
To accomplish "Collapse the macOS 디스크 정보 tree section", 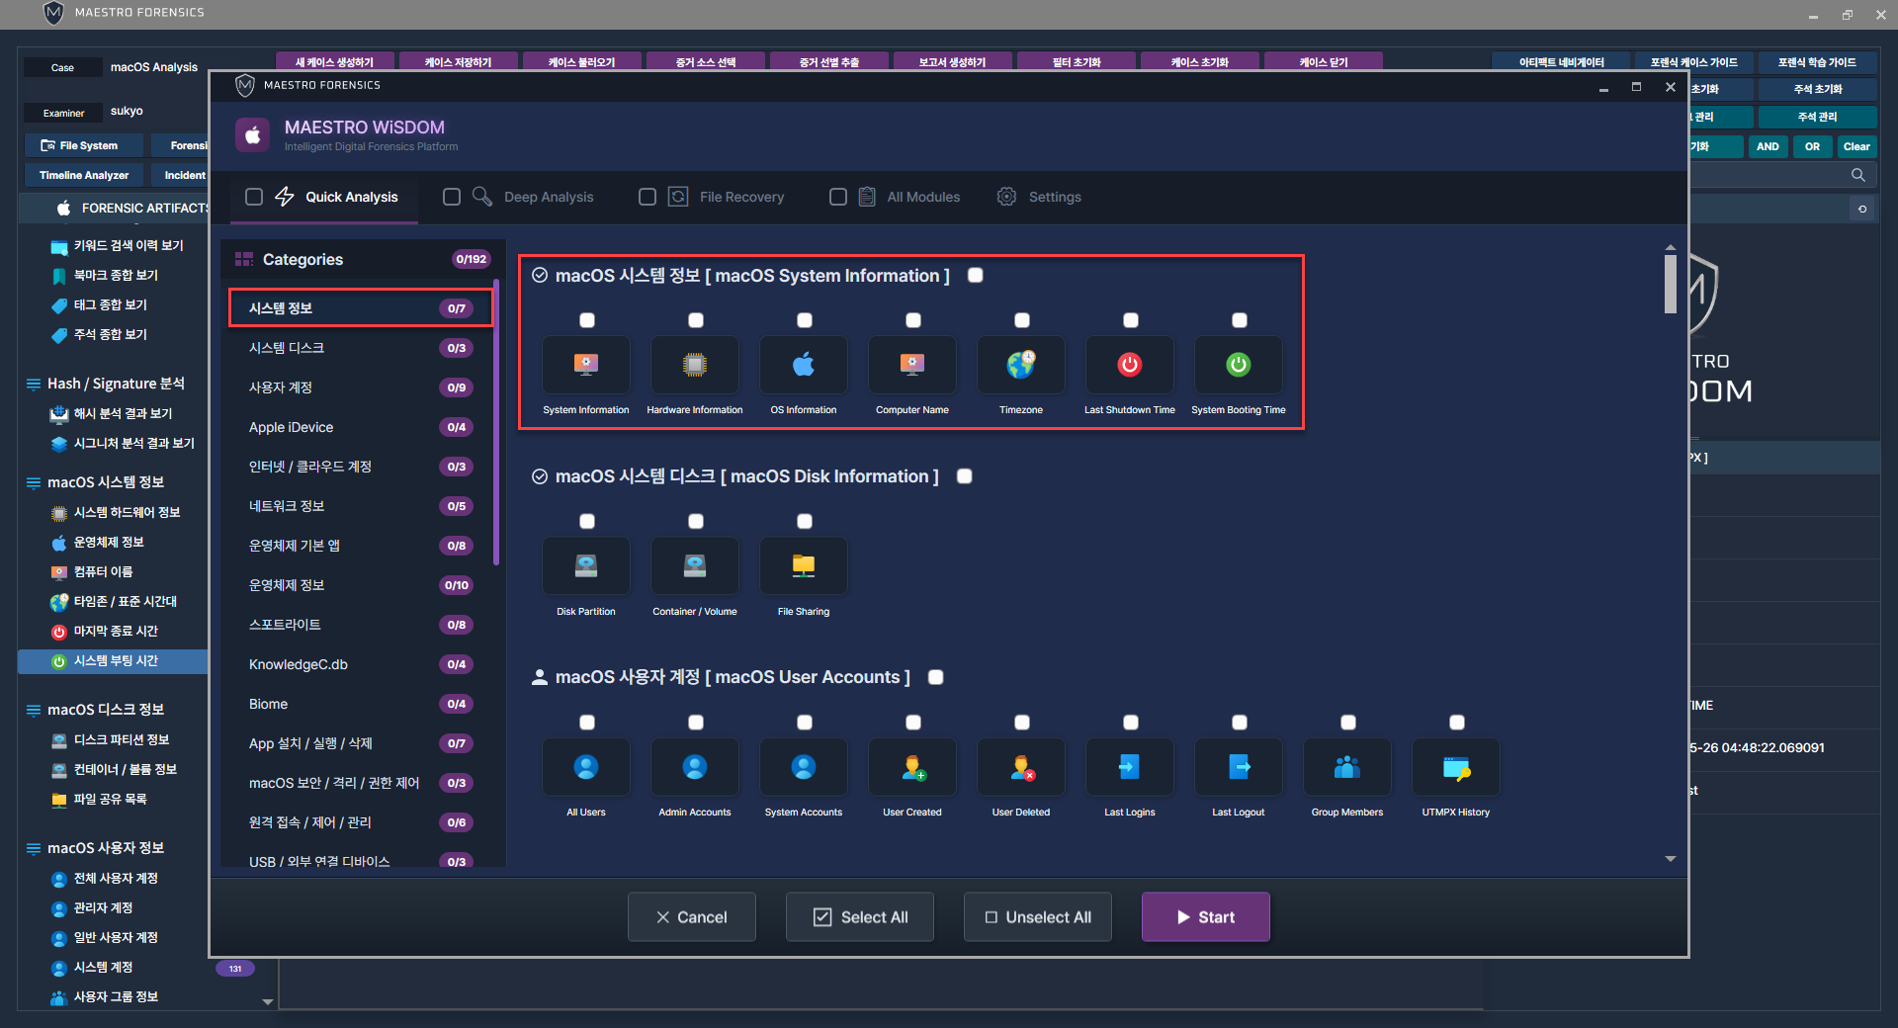I will point(34,710).
